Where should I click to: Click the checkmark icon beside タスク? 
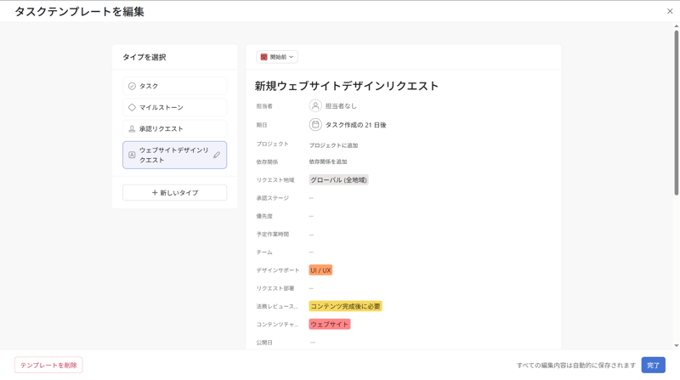pos(132,86)
